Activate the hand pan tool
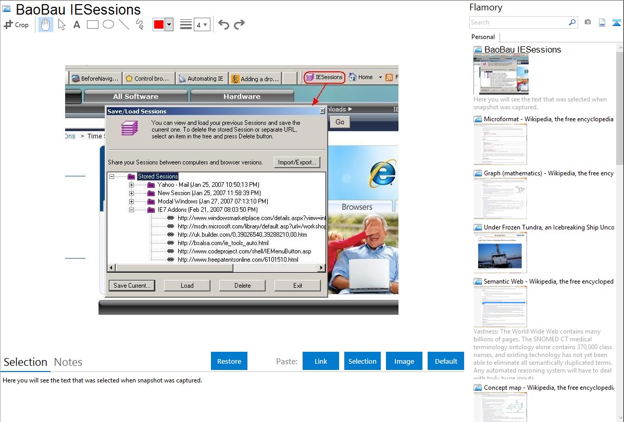 click(45, 24)
